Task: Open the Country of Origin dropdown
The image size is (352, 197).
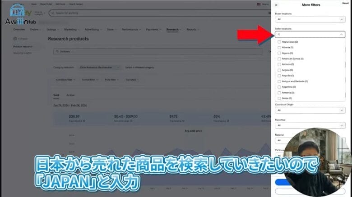Action: pyautogui.click(x=310, y=110)
